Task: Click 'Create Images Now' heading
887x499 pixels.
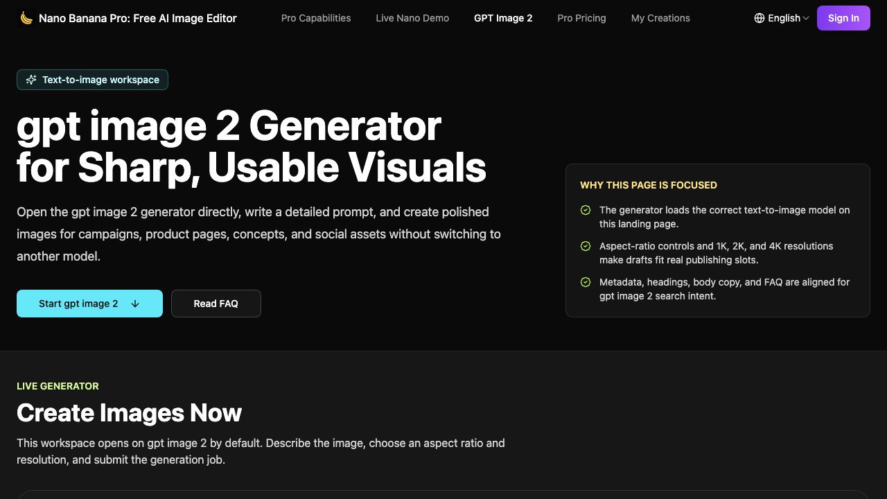Action: point(129,413)
